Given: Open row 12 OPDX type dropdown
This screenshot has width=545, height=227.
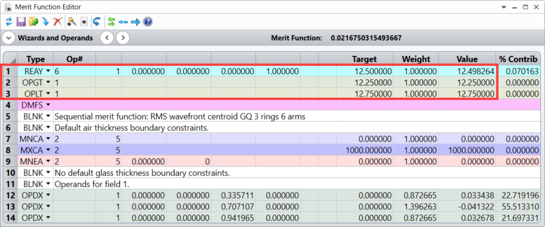Looking at the screenshot, I should (48, 195).
